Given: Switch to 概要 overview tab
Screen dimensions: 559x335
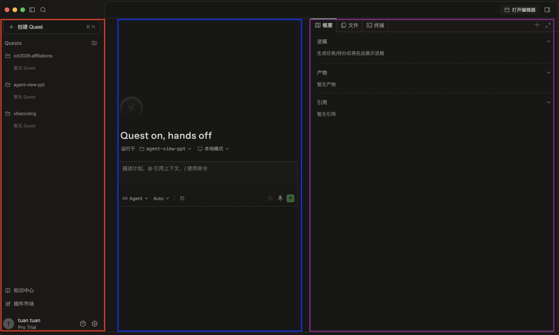Looking at the screenshot, I should 324,25.
